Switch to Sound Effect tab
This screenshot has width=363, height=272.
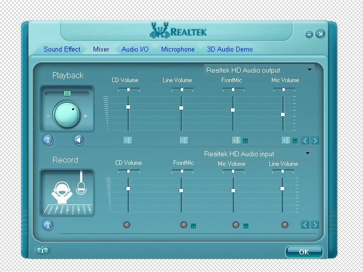pos(62,49)
